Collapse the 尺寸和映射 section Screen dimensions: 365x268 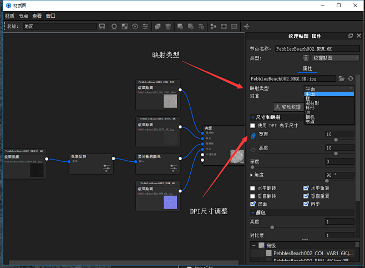(252, 117)
